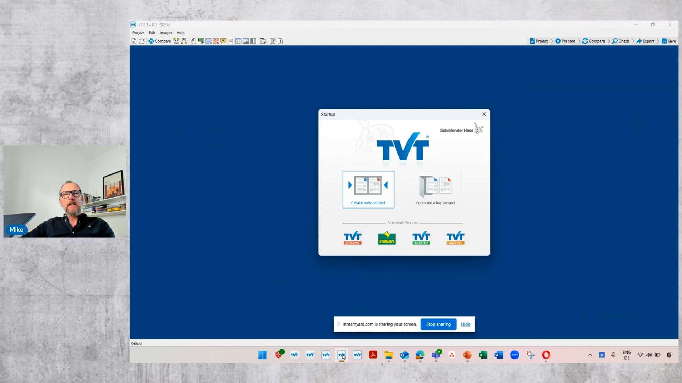Click the open folder toolbar icon

[141, 41]
